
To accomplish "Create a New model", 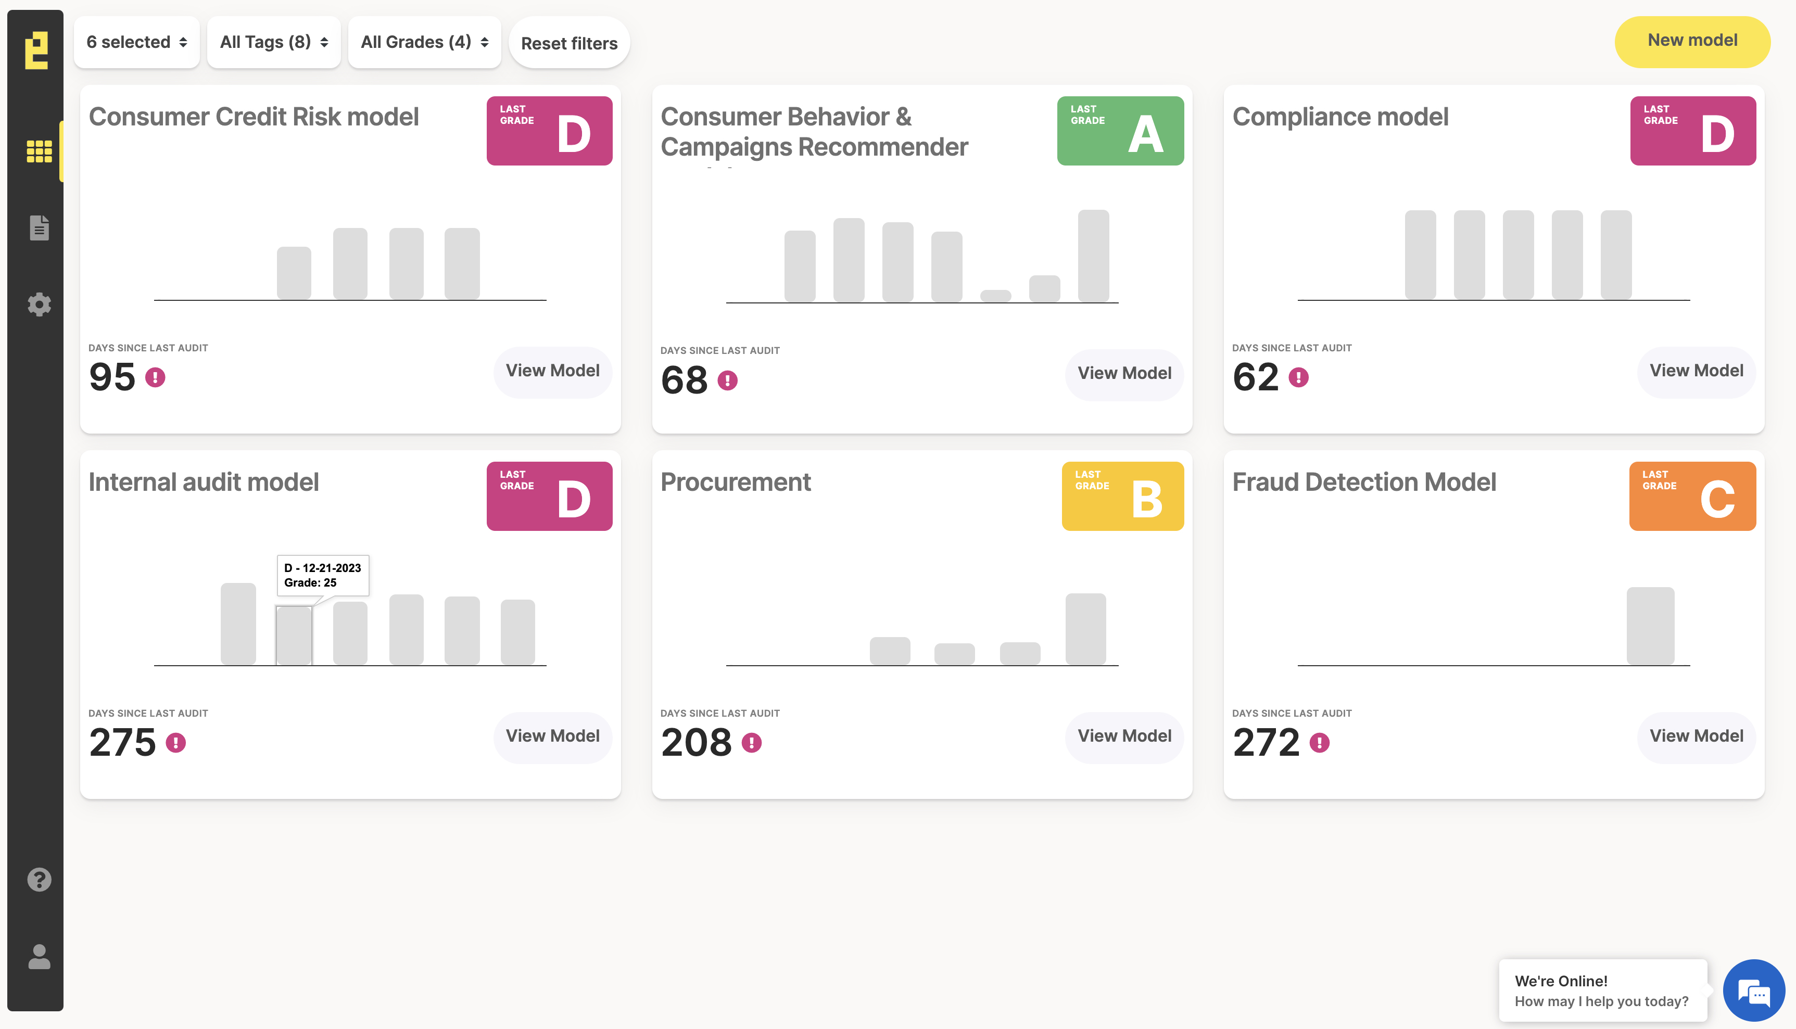I will 1692,41.
